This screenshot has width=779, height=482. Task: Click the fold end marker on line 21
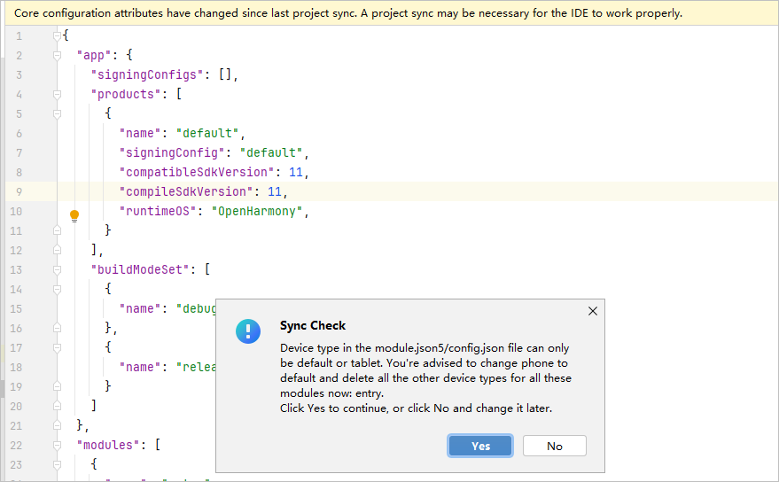[x=57, y=425]
